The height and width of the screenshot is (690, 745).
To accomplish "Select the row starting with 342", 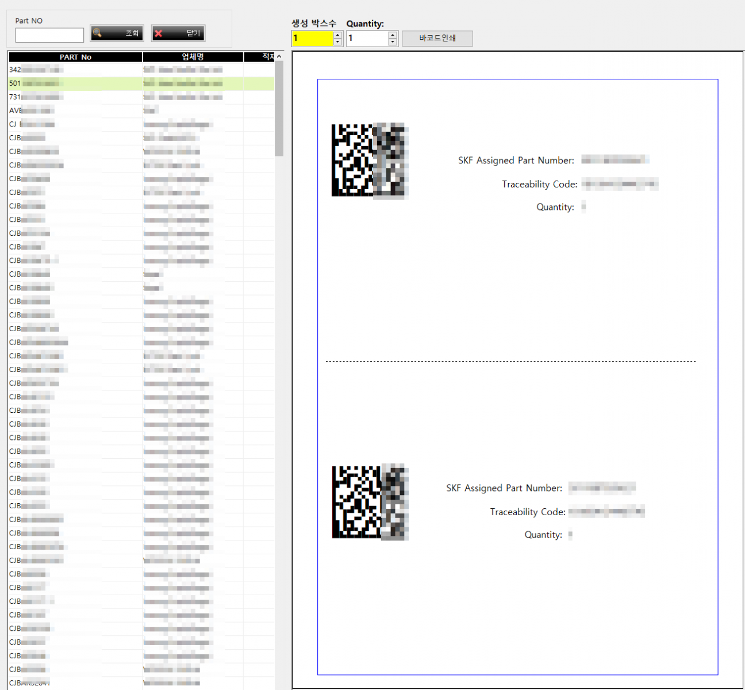I will pyautogui.click(x=141, y=70).
